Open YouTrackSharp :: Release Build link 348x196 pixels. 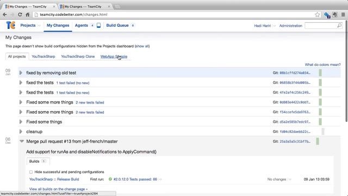54,179
